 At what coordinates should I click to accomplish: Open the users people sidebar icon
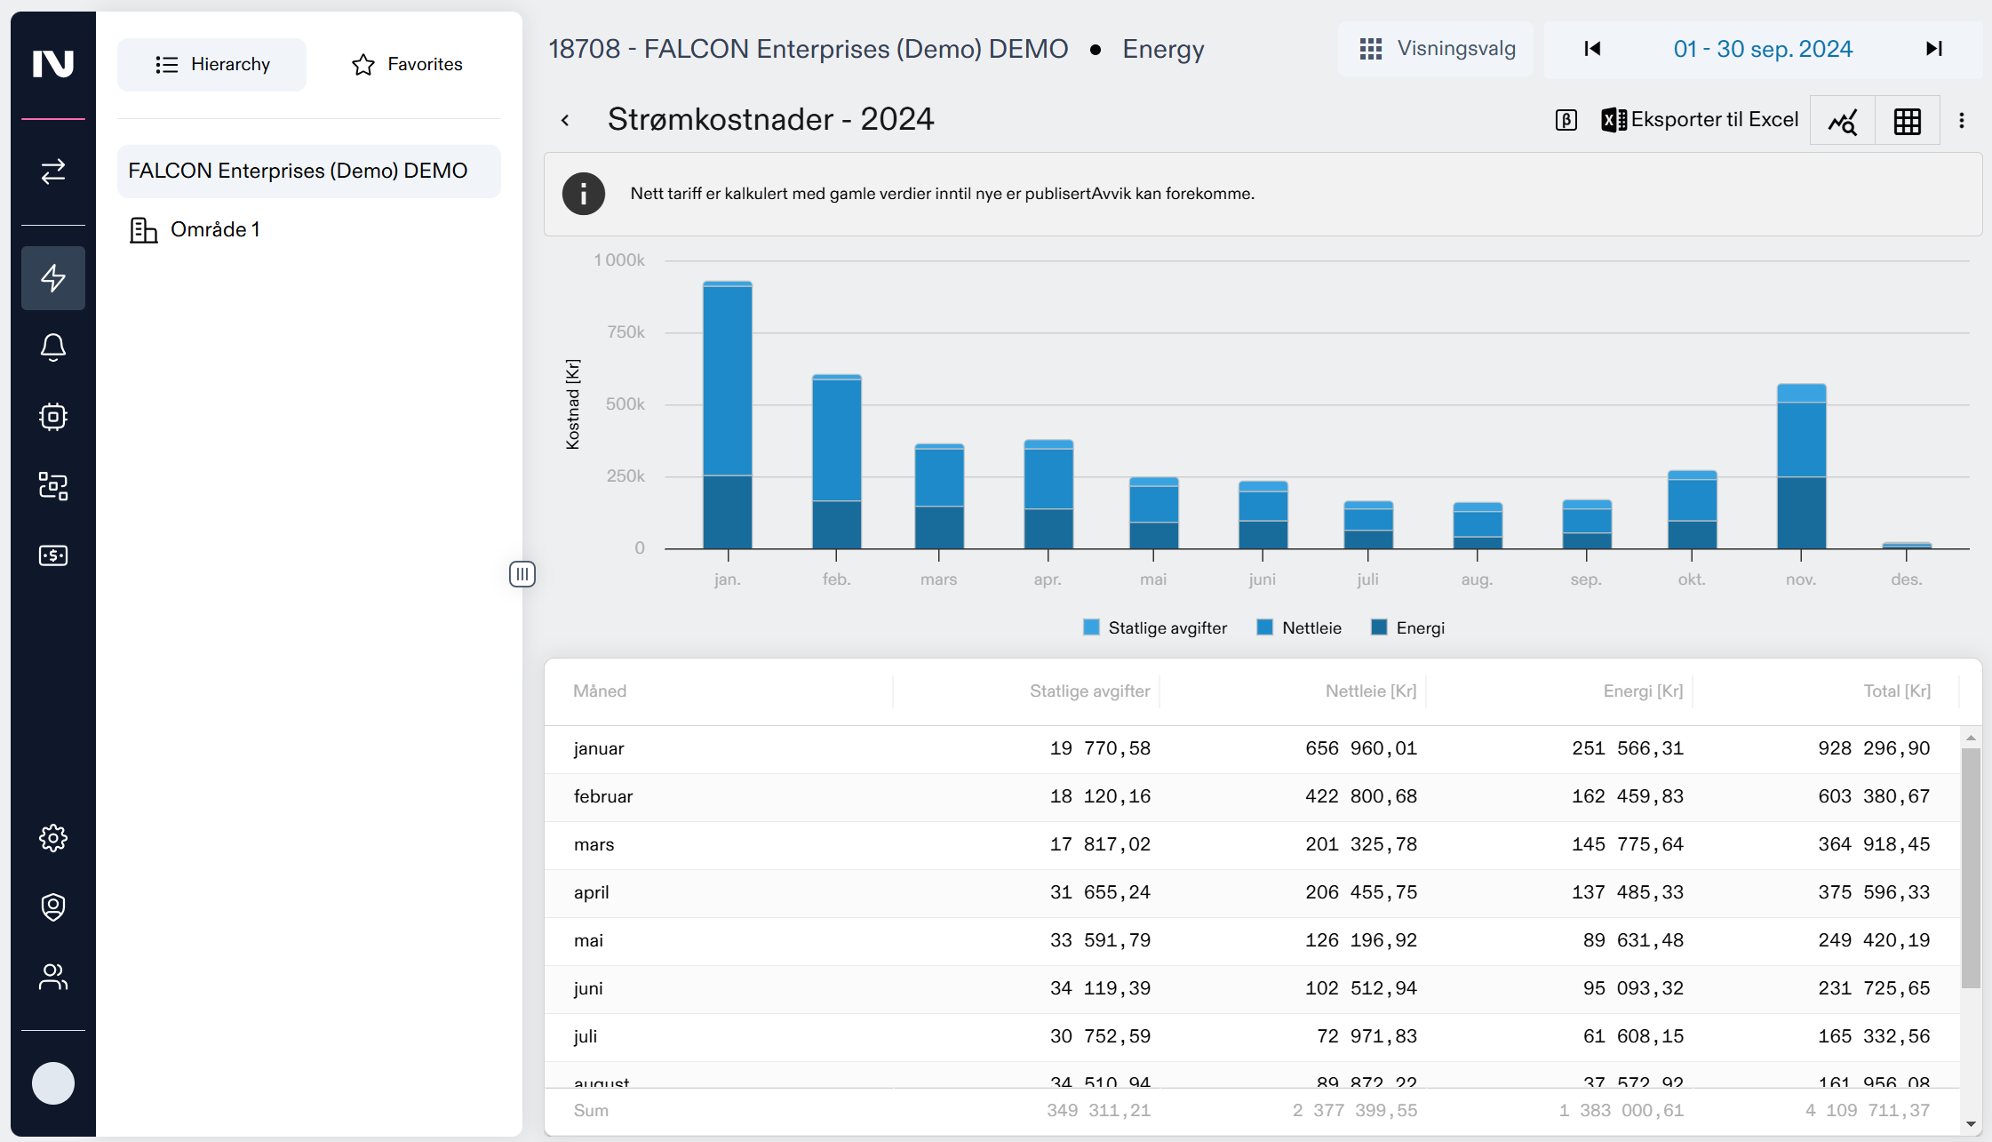click(53, 977)
